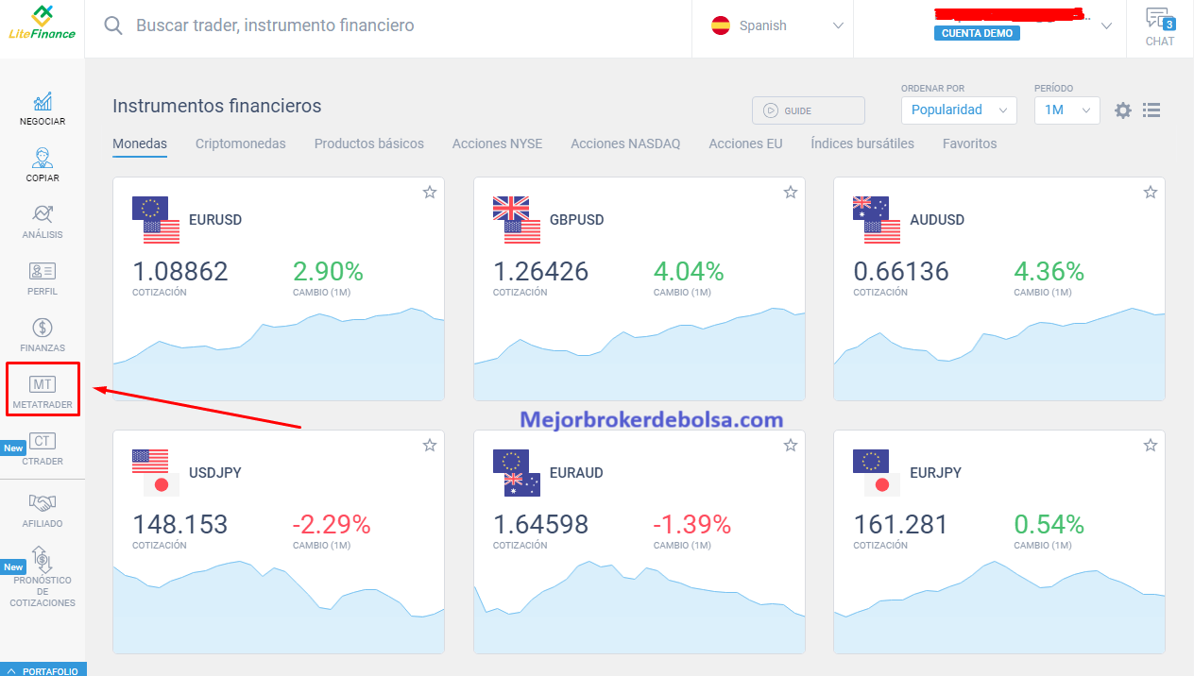The width and height of the screenshot is (1194, 676).
Task: Click the EURAUD quote 1.64598
Action: (541, 525)
